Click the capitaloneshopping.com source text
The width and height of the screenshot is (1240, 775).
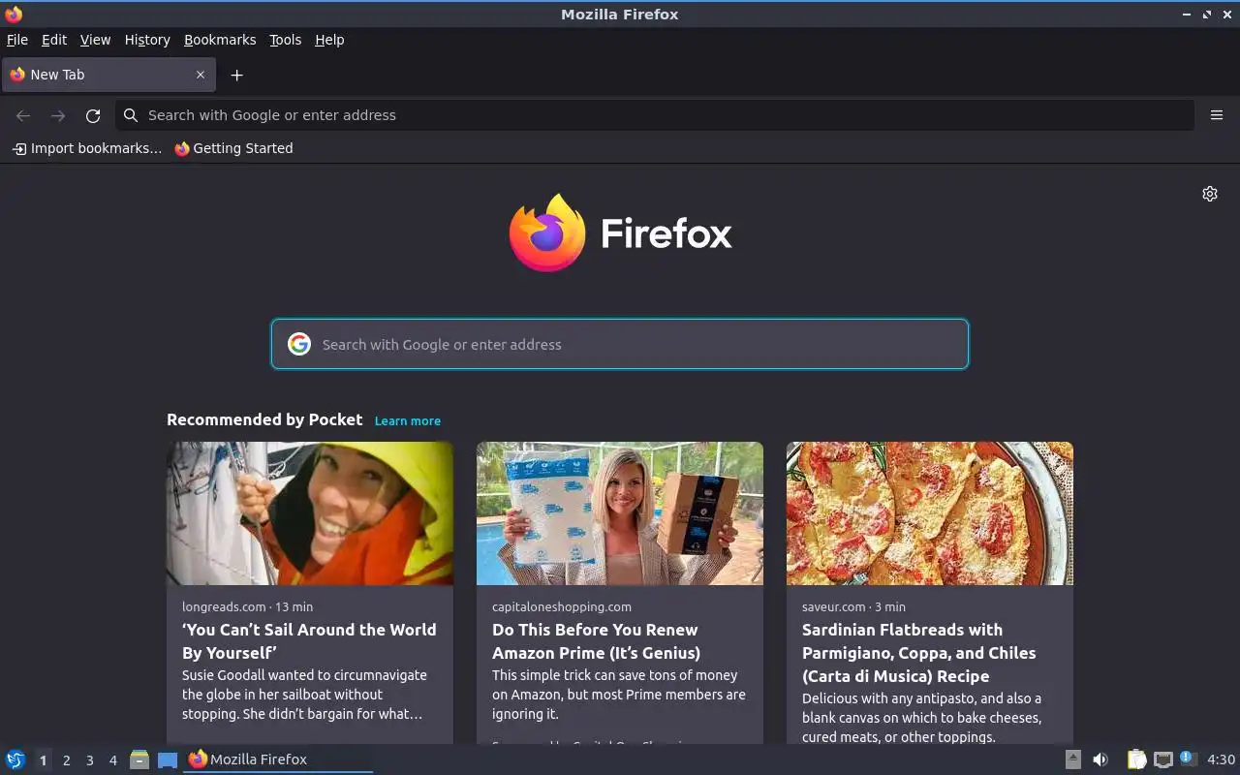[x=562, y=606]
